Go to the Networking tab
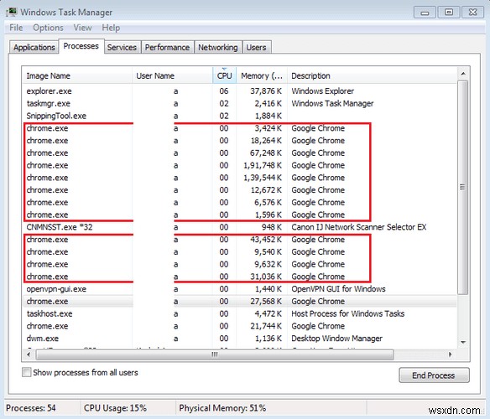The width and height of the screenshot is (490, 419). click(x=218, y=48)
